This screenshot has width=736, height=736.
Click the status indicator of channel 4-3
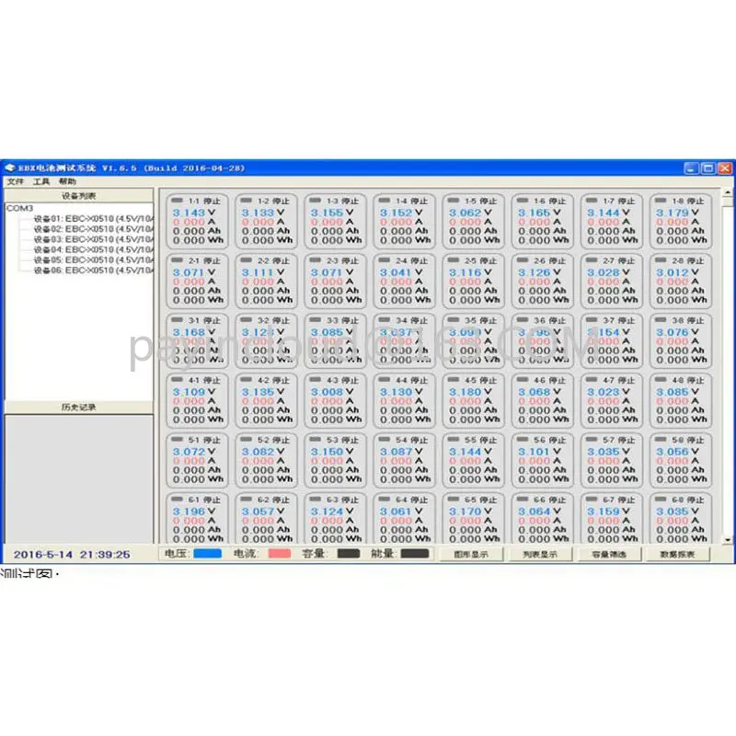coord(315,379)
